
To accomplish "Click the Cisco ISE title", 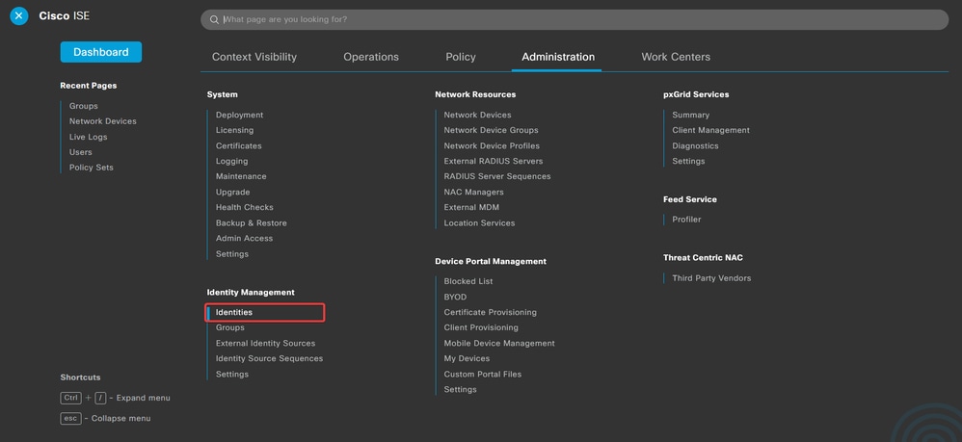I will click(65, 16).
